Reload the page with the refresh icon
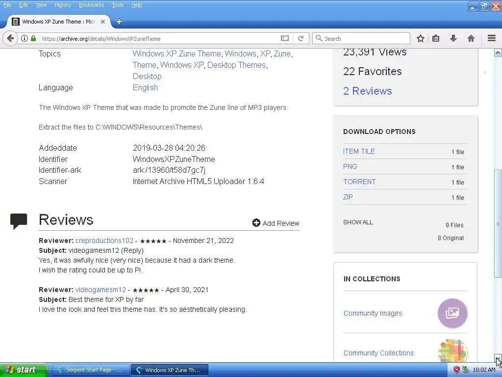 301,38
